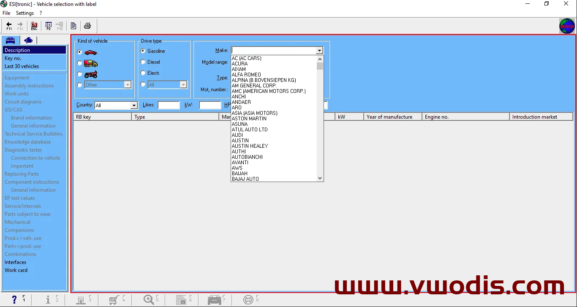Choose AUDI from the make list
Viewport: 577px width, 307px height.
[237, 135]
